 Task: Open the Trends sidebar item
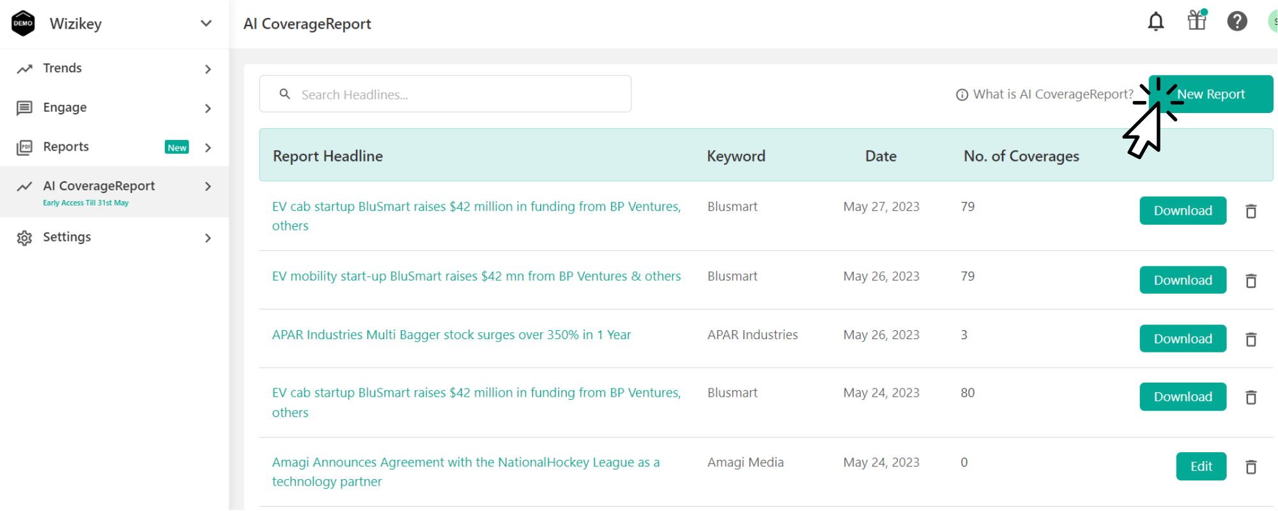click(x=114, y=68)
